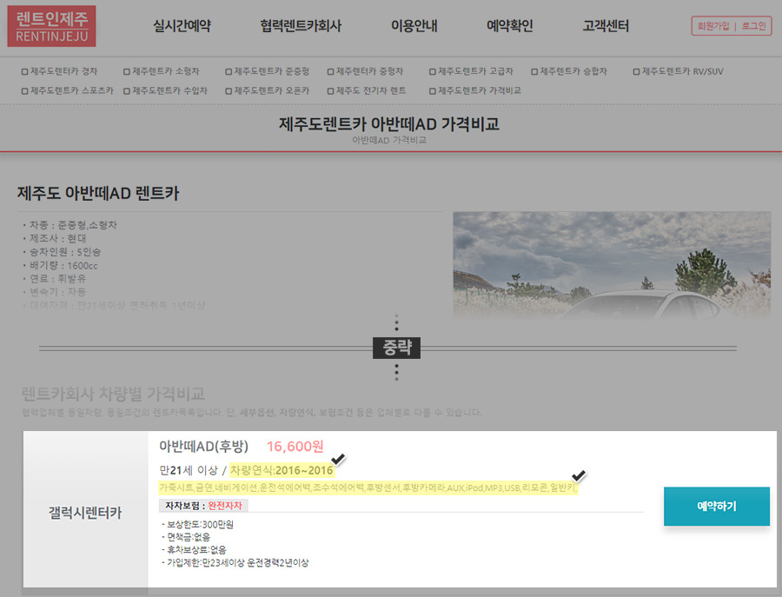Click the 가입제한:만23세이상 운전경력2년이상 line
Viewport: 782px width, 597px height.
pos(235,562)
